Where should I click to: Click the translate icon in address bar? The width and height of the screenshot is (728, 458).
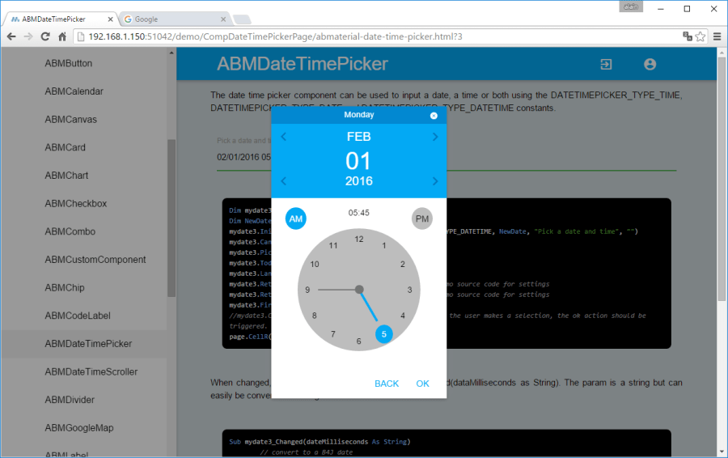point(688,36)
